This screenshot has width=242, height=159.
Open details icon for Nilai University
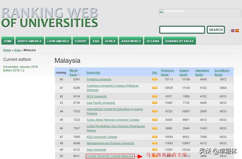[x=155, y=150]
